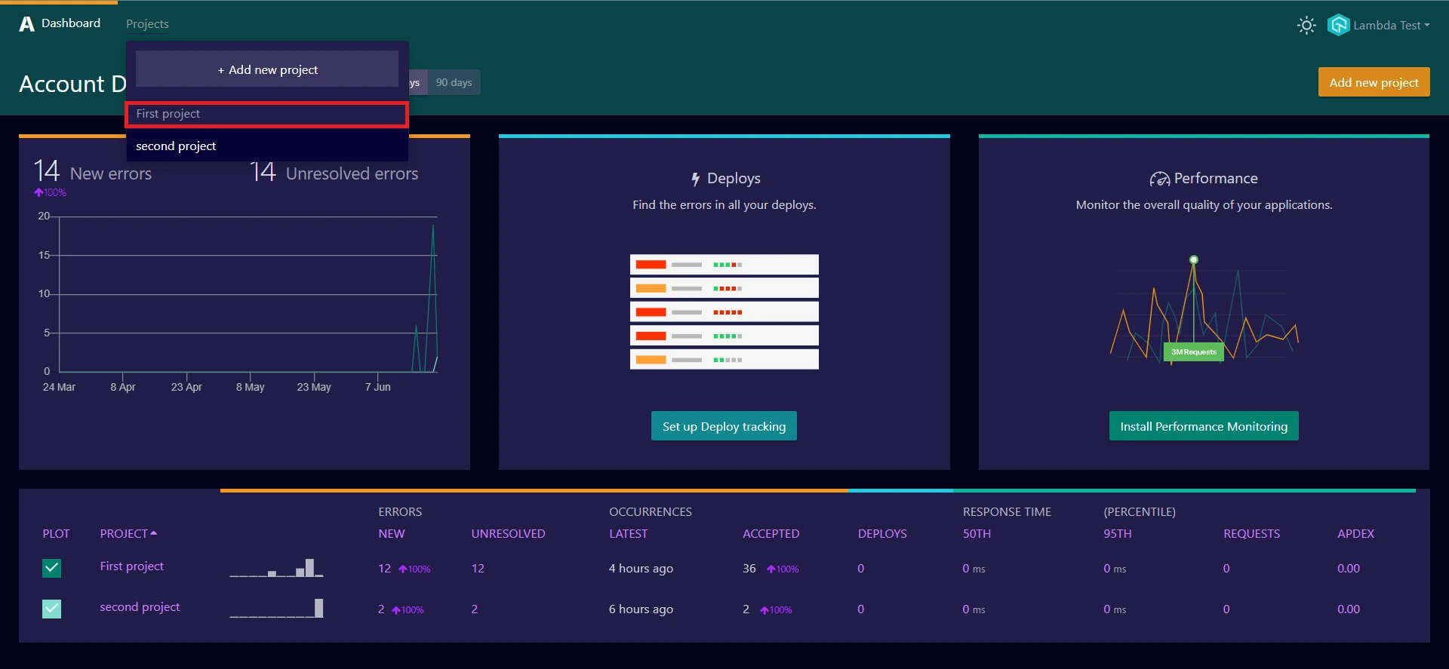The width and height of the screenshot is (1449, 669).
Task: Click the Lambda Test account avatar icon
Action: coord(1338,26)
